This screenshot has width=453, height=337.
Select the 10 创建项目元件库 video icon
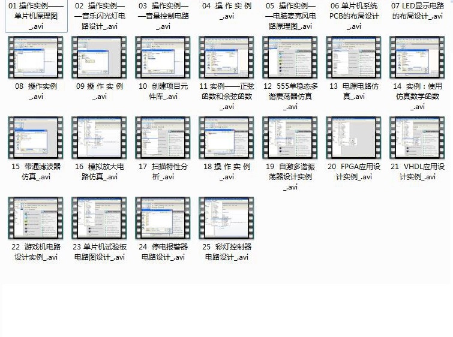(x=163, y=57)
